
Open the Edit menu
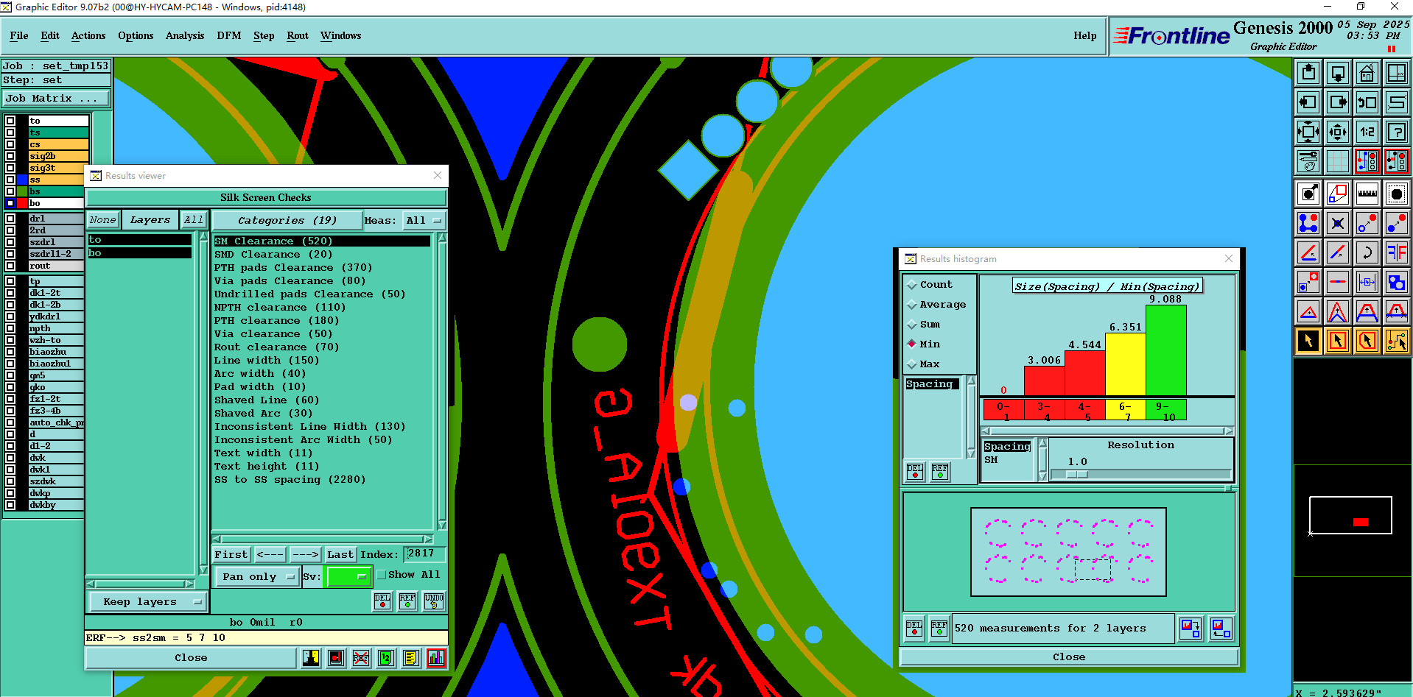click(50, 35)
